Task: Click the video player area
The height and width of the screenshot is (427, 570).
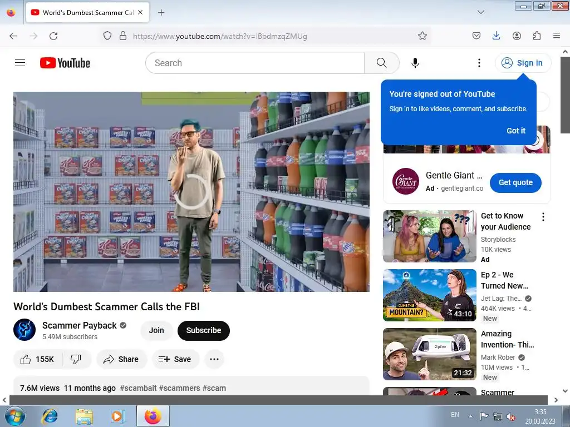Action: (191, 192)
